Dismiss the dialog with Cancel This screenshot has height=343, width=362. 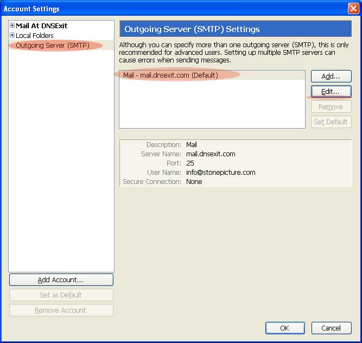[331, 328]
